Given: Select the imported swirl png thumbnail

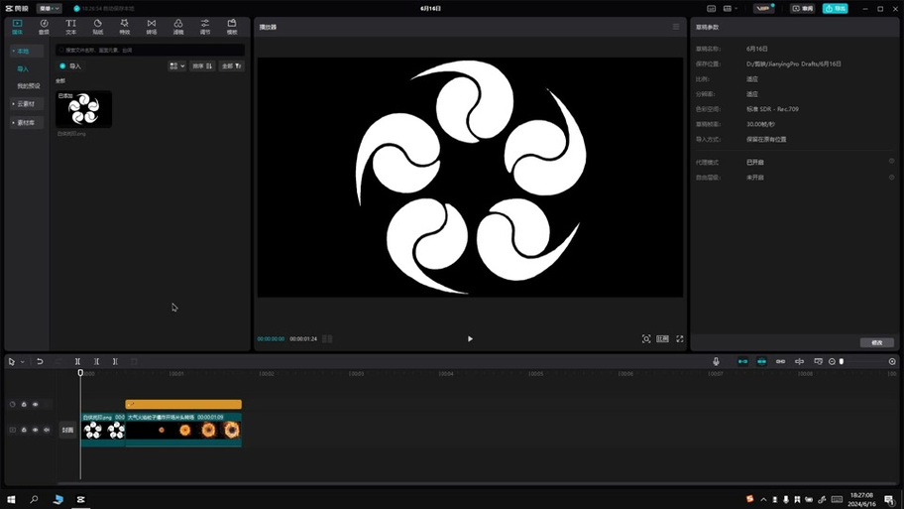Looking at the screenshot, I should tap(83, 109).
